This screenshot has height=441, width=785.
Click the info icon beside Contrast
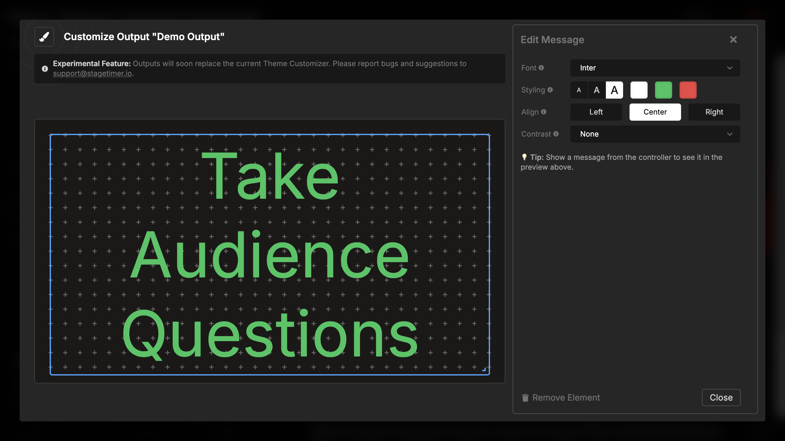tap(556, 134)
